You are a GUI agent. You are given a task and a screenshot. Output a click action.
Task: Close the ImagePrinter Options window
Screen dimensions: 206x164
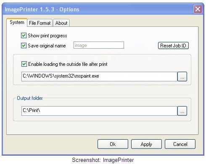(198, 9)
